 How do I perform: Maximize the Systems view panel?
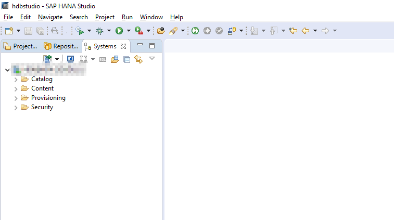[152, 46]
